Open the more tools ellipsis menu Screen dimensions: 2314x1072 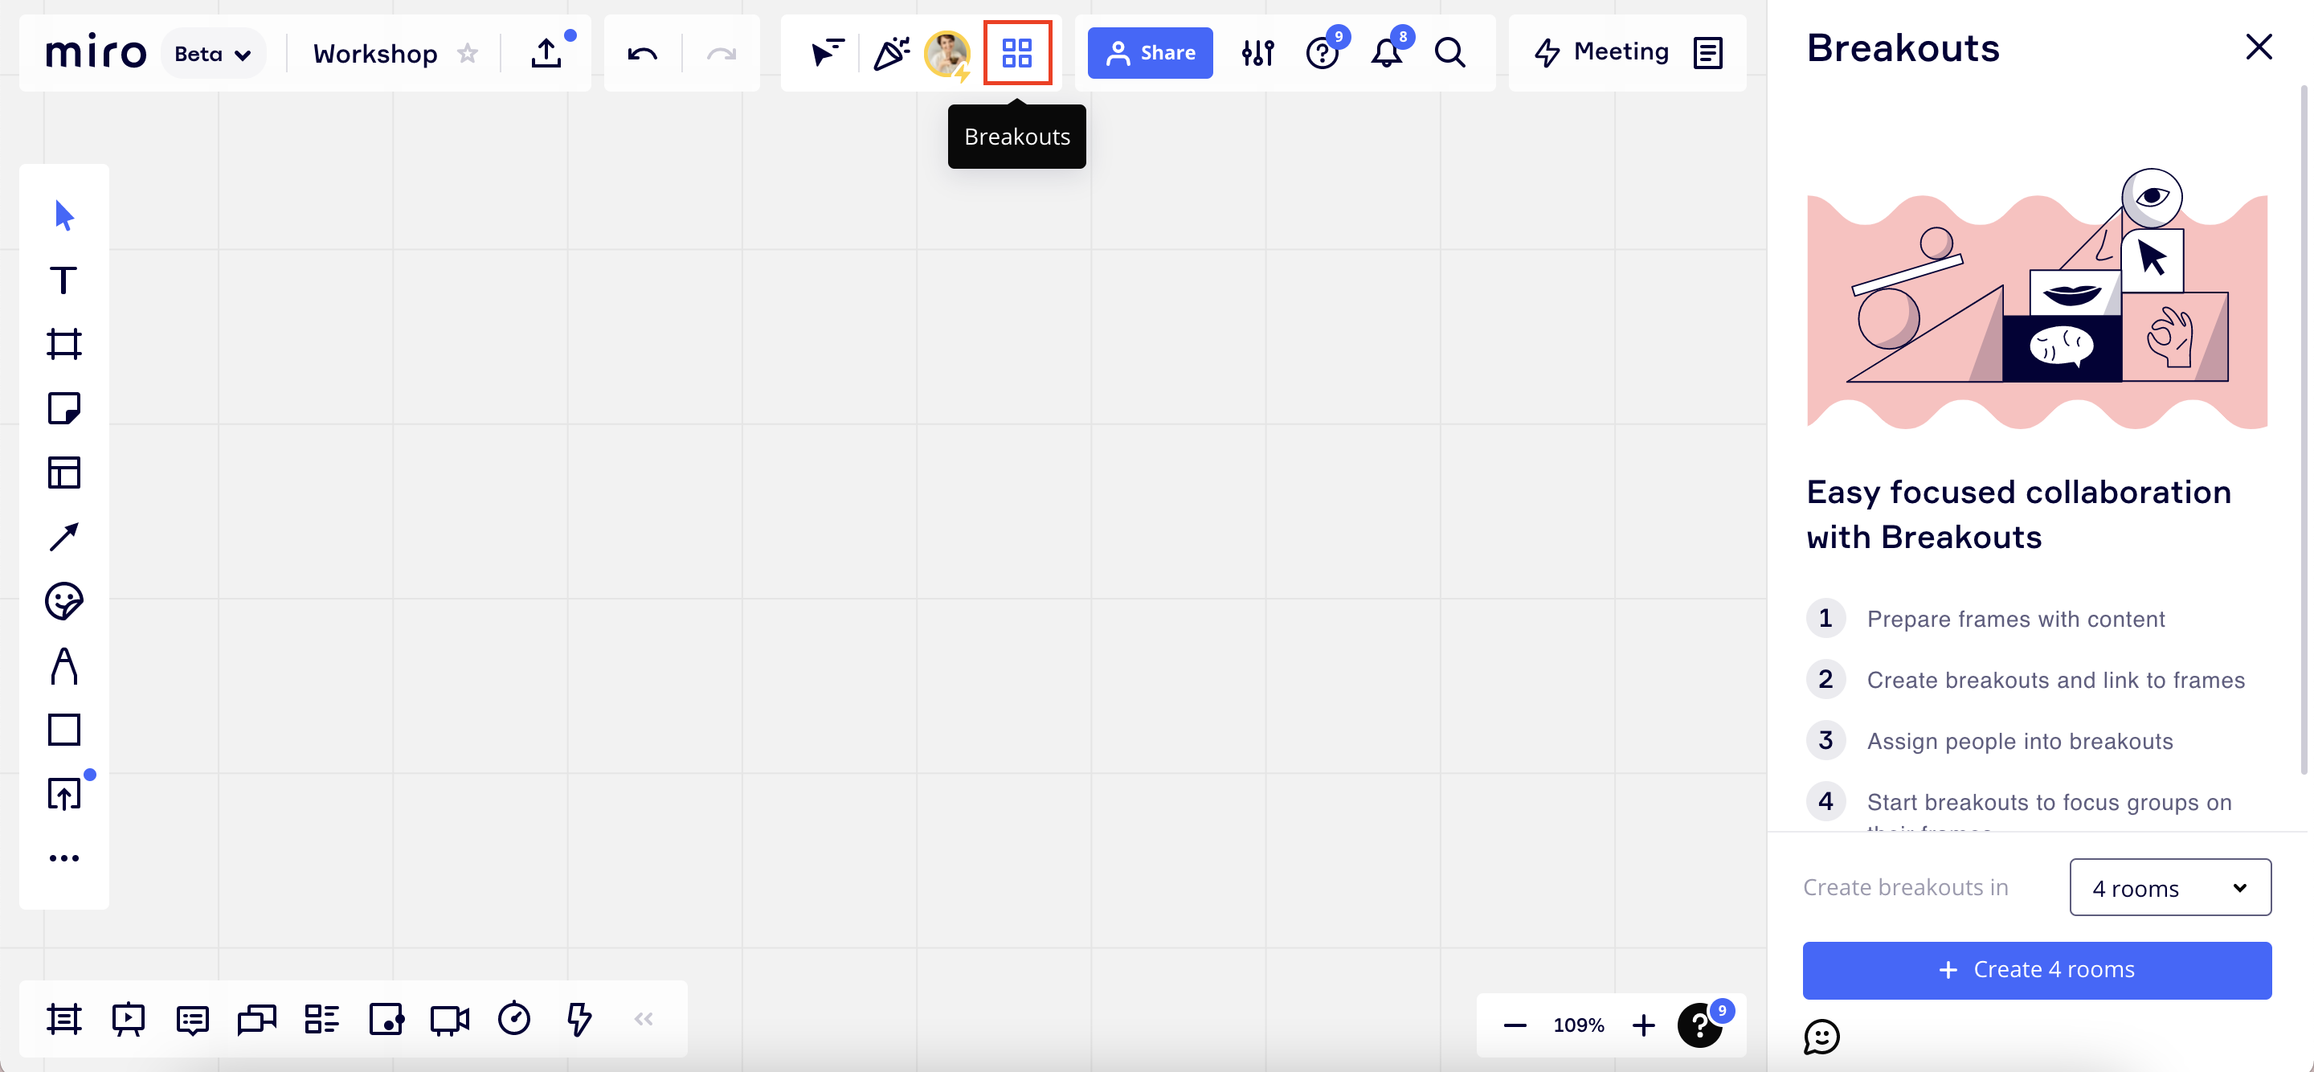click(x=63, y=858)
